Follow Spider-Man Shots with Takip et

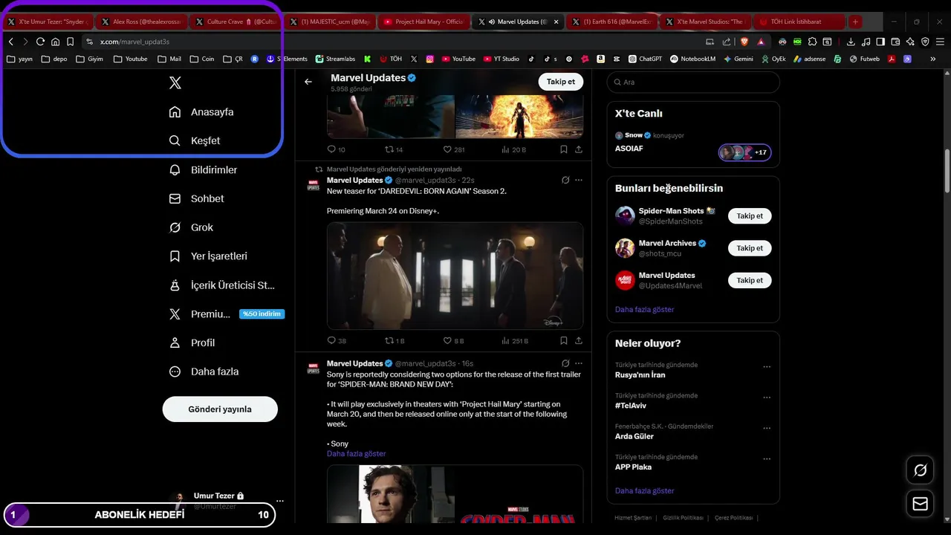(x=750, y=216)
